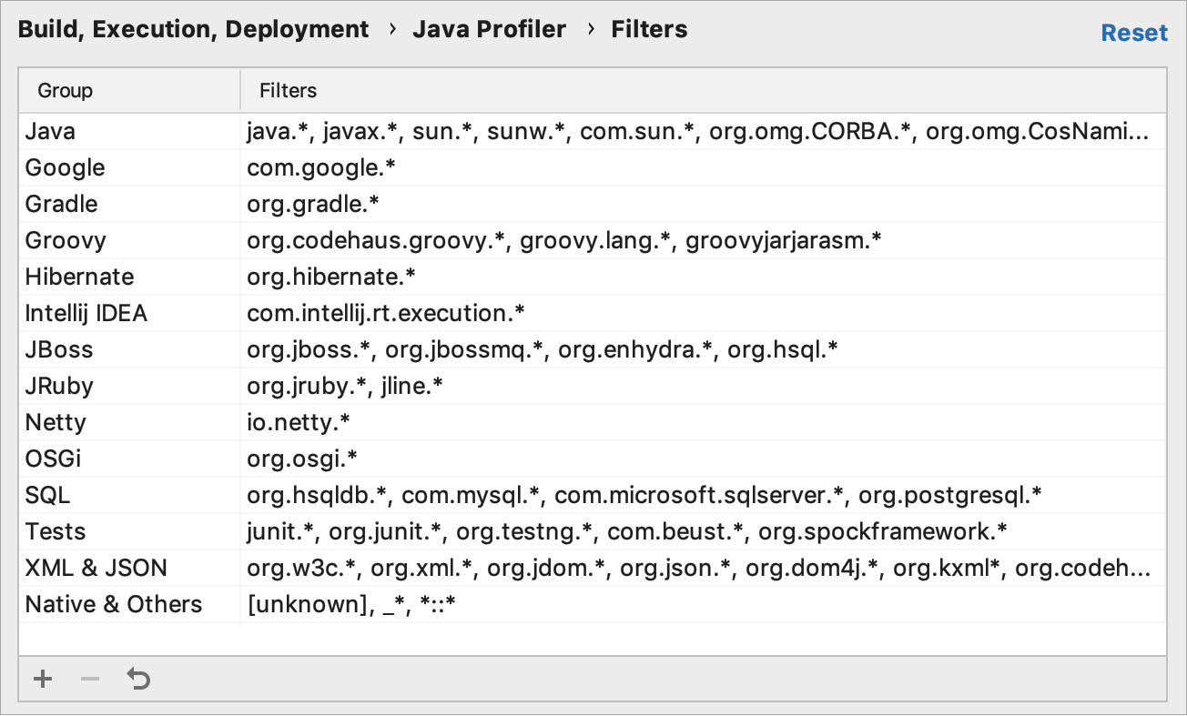1187x716 pixels.
Task: Select the Native & Others filter group
Action: (x=113, y=604)
